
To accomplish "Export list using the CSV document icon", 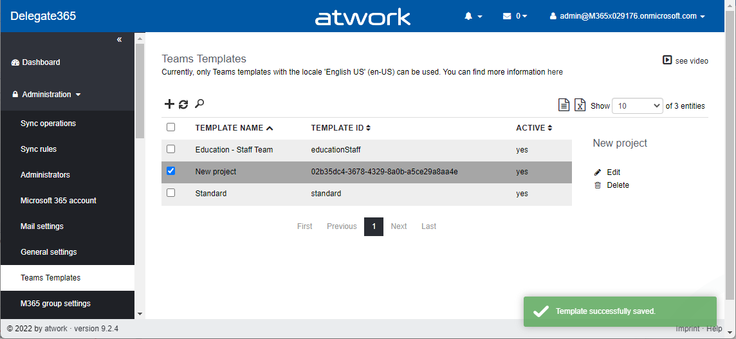I will [564, 105].
